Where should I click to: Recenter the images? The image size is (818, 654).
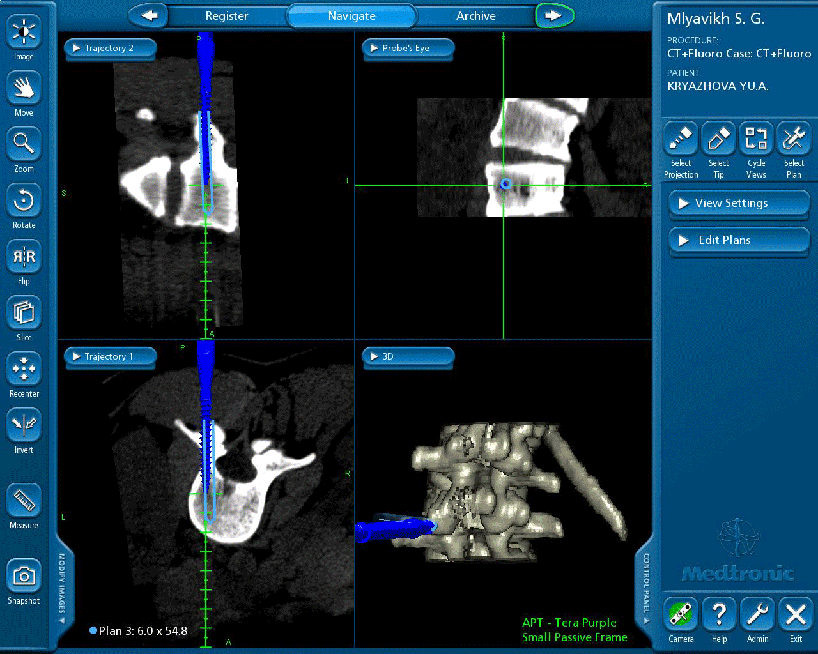pyautogui.click(x=24, y=369)
